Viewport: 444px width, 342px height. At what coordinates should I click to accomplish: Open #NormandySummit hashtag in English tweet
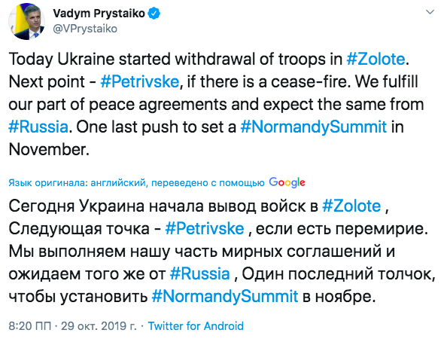coord(314,127)
